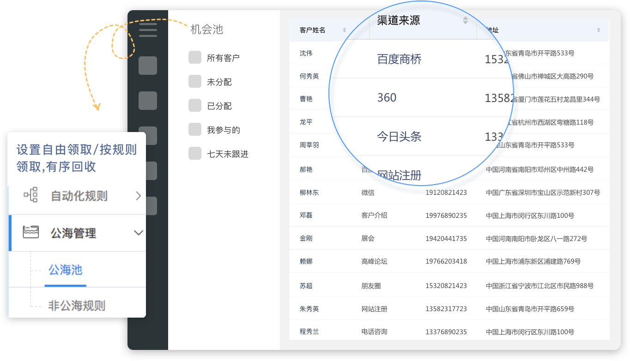The width and height of the screenshot is (630, 361).
Task: Select the 已分配 filter checkbox
Action: (x=195, y=106)
